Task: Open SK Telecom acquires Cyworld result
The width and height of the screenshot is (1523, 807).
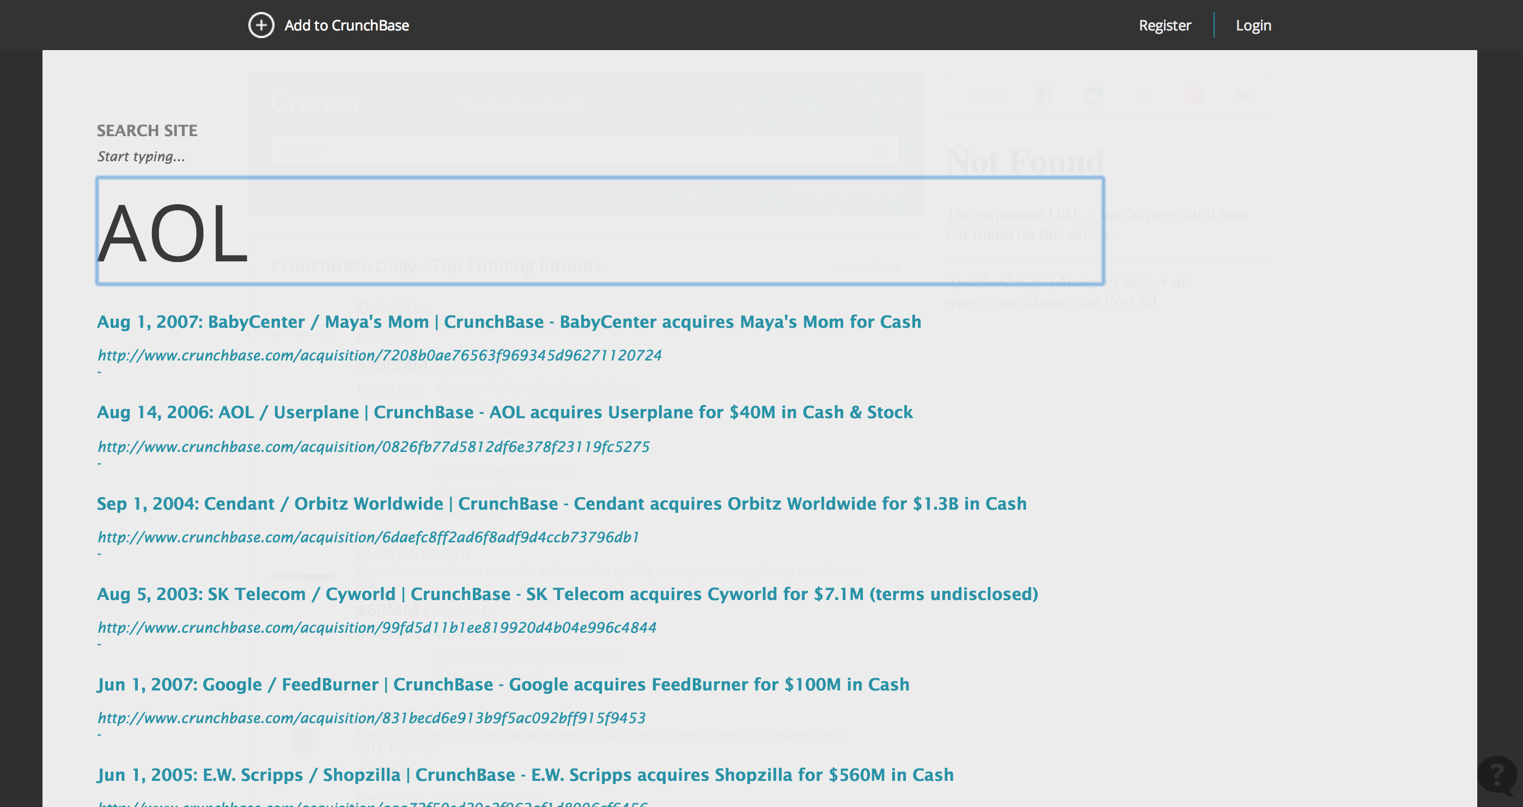Action: tap(567, 594)
